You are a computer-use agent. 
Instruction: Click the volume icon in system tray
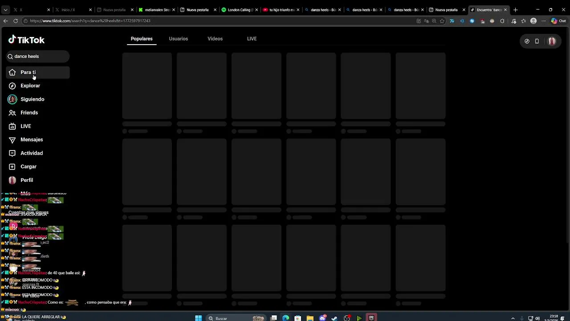click(x=537, y=318)
